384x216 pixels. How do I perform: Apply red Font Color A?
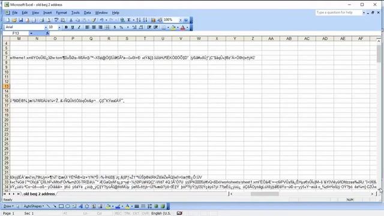tap(182, 28)
